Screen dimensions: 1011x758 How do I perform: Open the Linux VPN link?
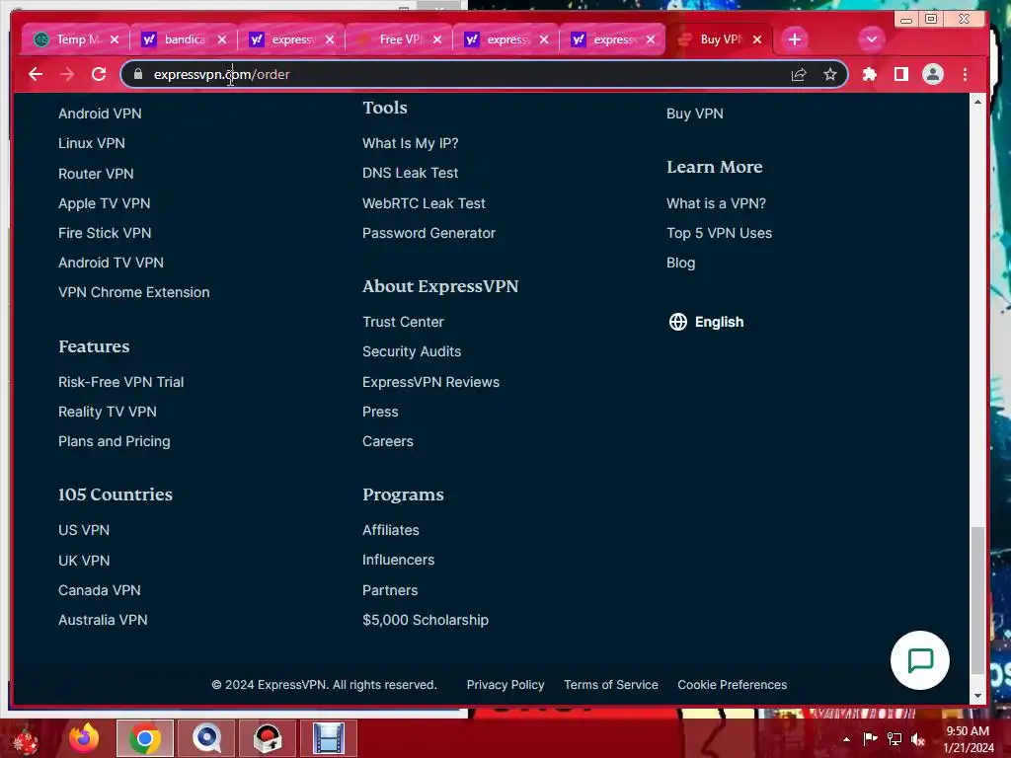(92, 143)
